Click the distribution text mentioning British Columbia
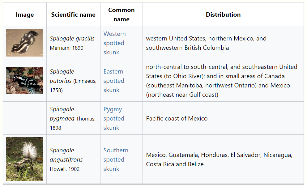 pos(187,48)
